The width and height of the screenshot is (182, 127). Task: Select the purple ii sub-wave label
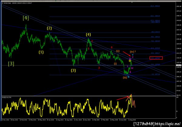click(130, 72)
